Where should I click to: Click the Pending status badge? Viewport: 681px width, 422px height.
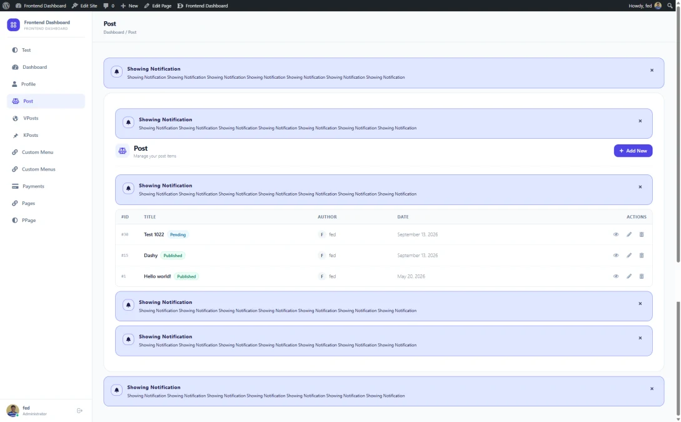click(x=178, y=234)
